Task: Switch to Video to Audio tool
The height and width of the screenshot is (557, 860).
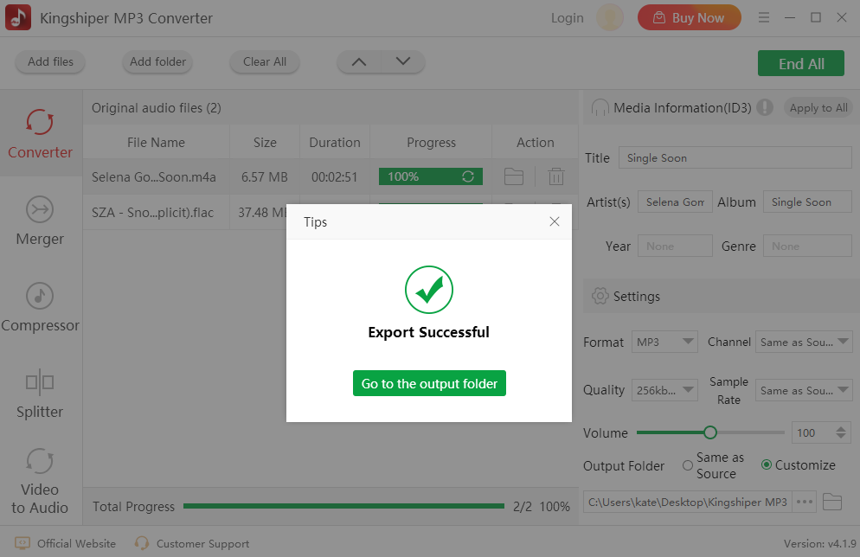Action: coord(40,482)
